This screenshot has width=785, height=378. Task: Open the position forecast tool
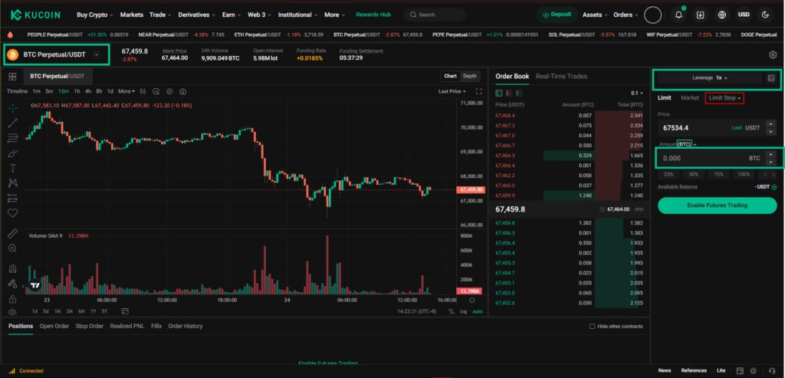[x=12, y=199]
